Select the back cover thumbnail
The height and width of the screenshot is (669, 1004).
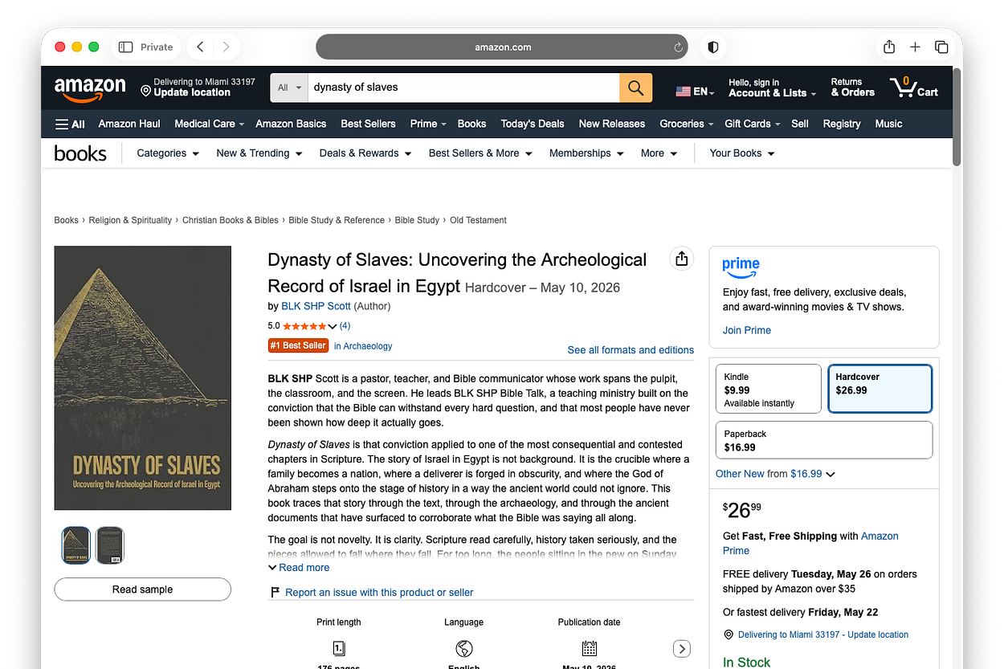110,545
